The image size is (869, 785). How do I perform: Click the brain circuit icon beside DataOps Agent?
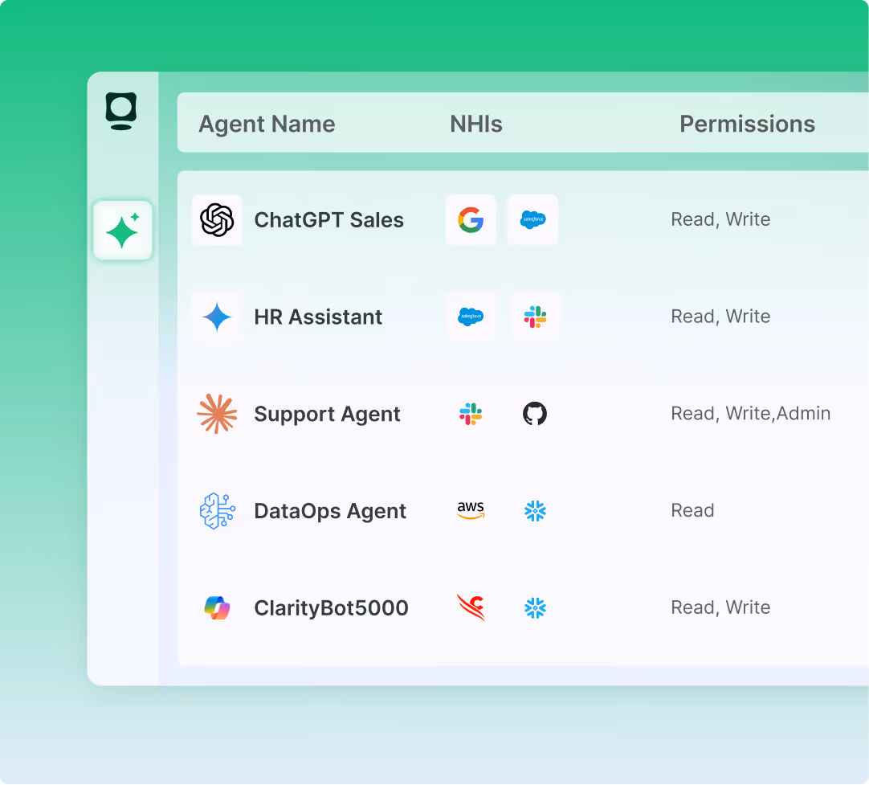217,510
